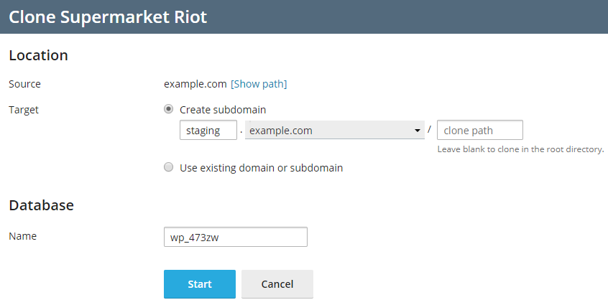Choose the Use existing domain radio button
Image resolution: width=608 pixels, height=305 pixels.
pyautogui.click(x=169, y=168)
